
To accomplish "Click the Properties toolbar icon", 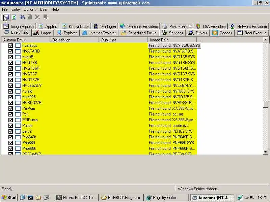I will [30, 17].
